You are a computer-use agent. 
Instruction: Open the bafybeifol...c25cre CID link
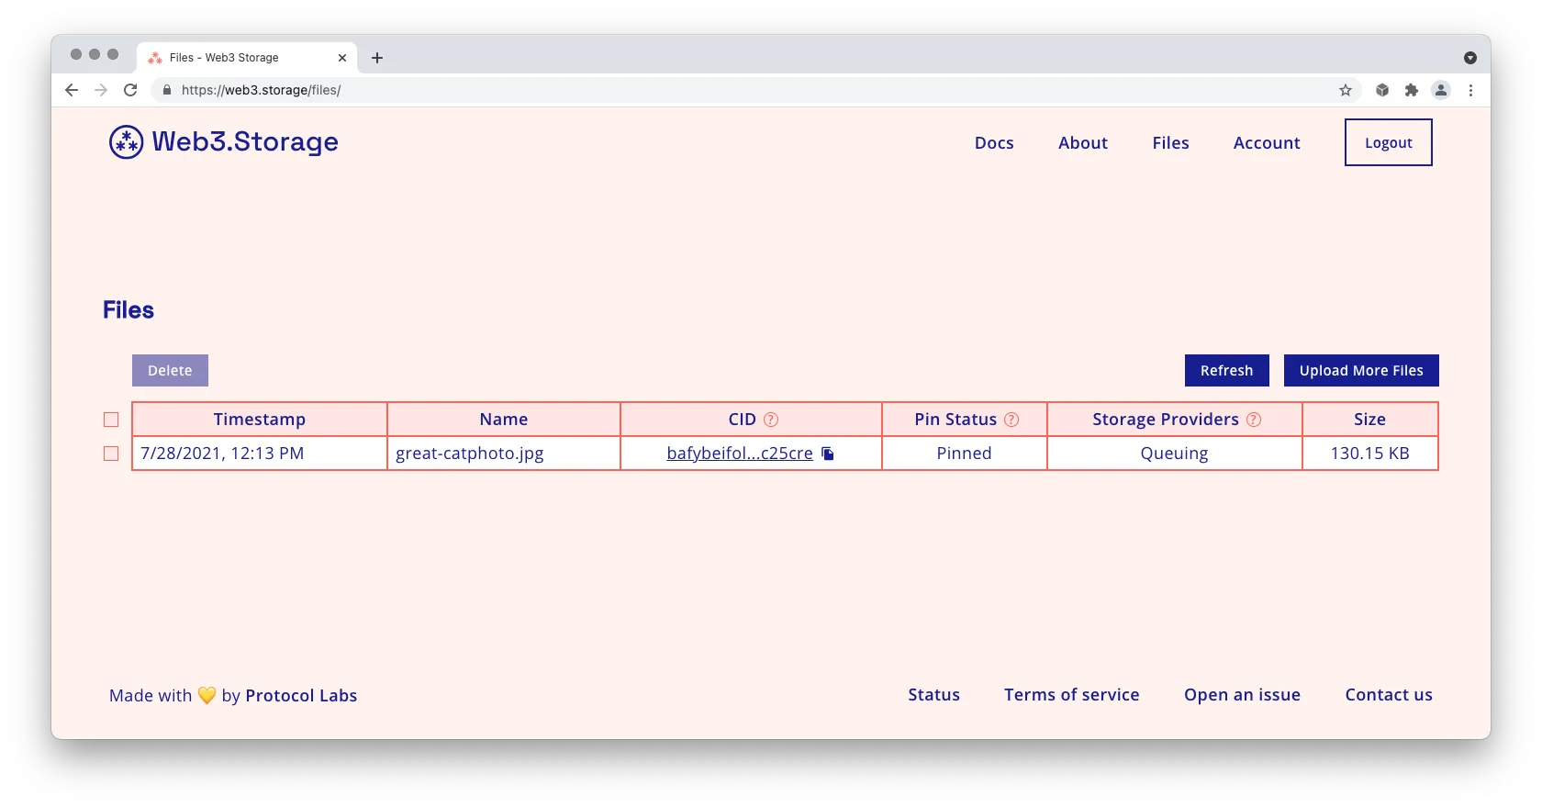tap(740, 454)
